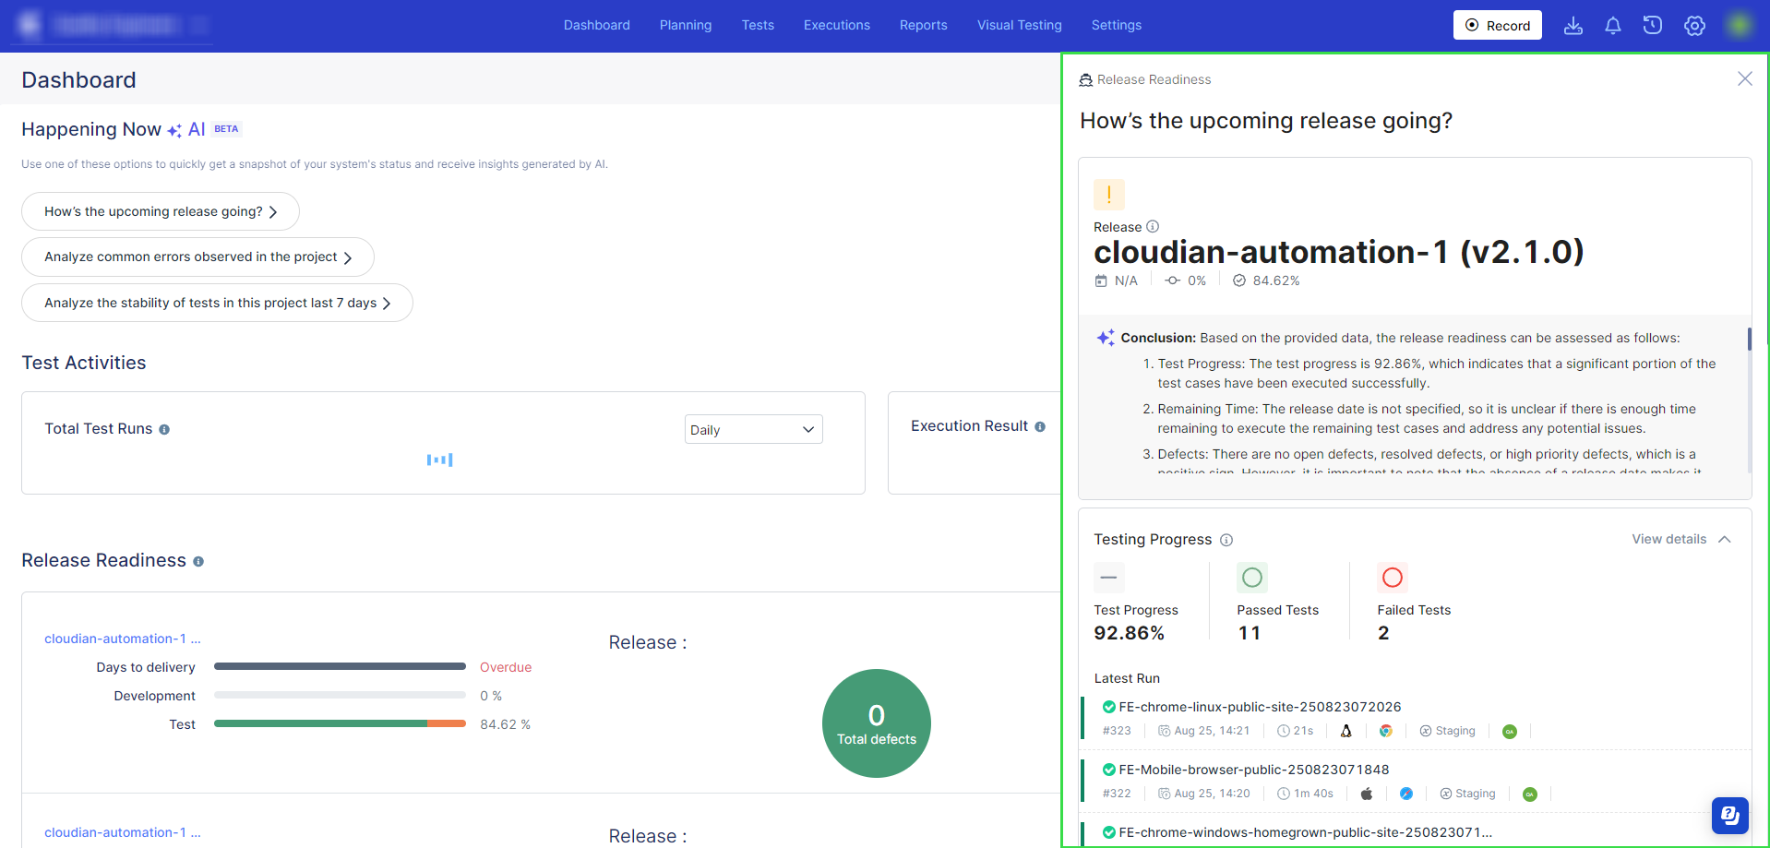Open the notifications bell
The width and height of the screenshot is (1770, 848).
pos(1613,26)
